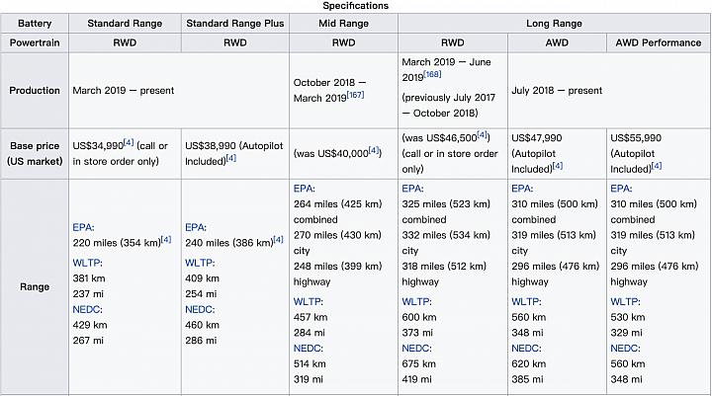
Task: Open citation [4] after US$46,500
Action: coord(483,134)
